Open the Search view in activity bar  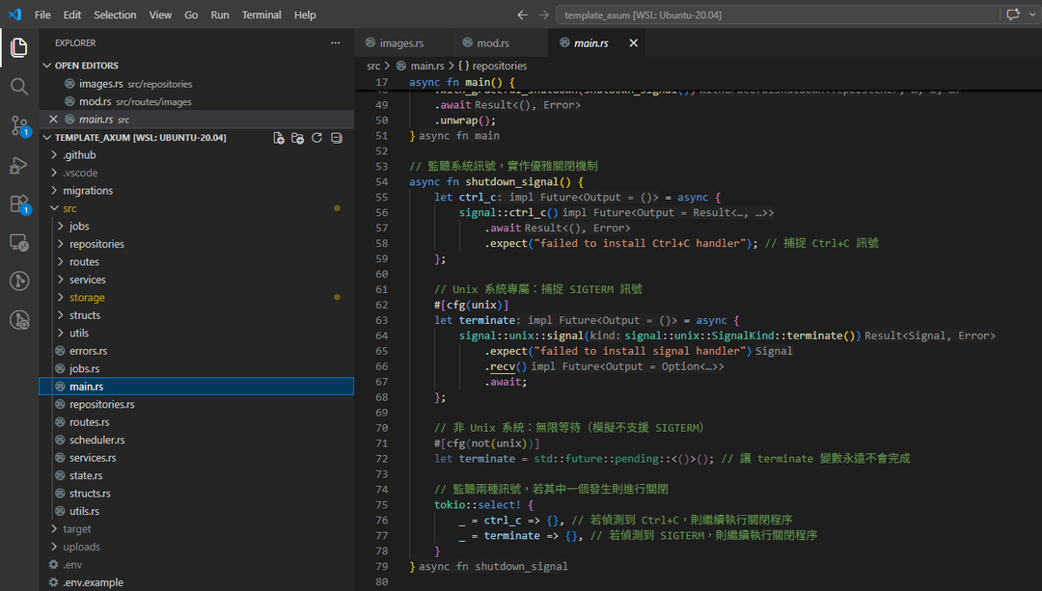(19, 87)
